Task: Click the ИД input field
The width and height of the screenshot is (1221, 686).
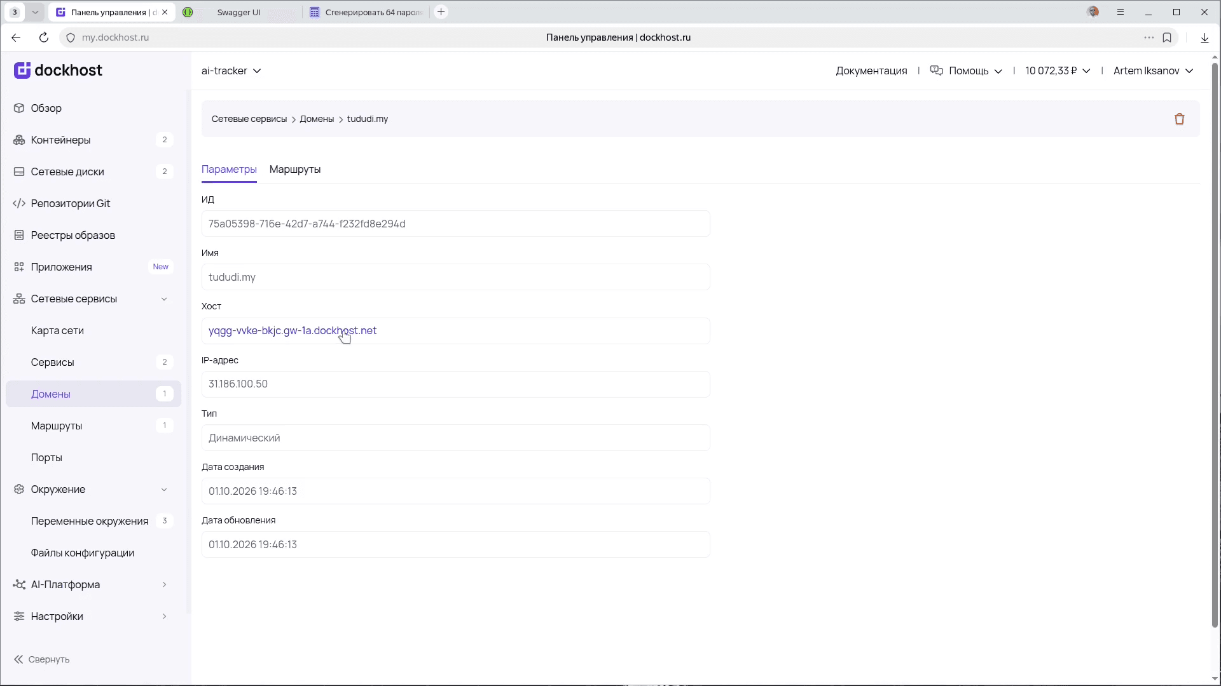Action: pos(456,224)
